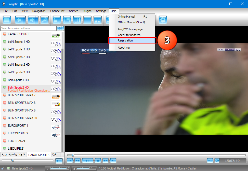The image size is (248, 171).
Task: Open file using the folder toolbar icon
Action: (x=7, y=20)
